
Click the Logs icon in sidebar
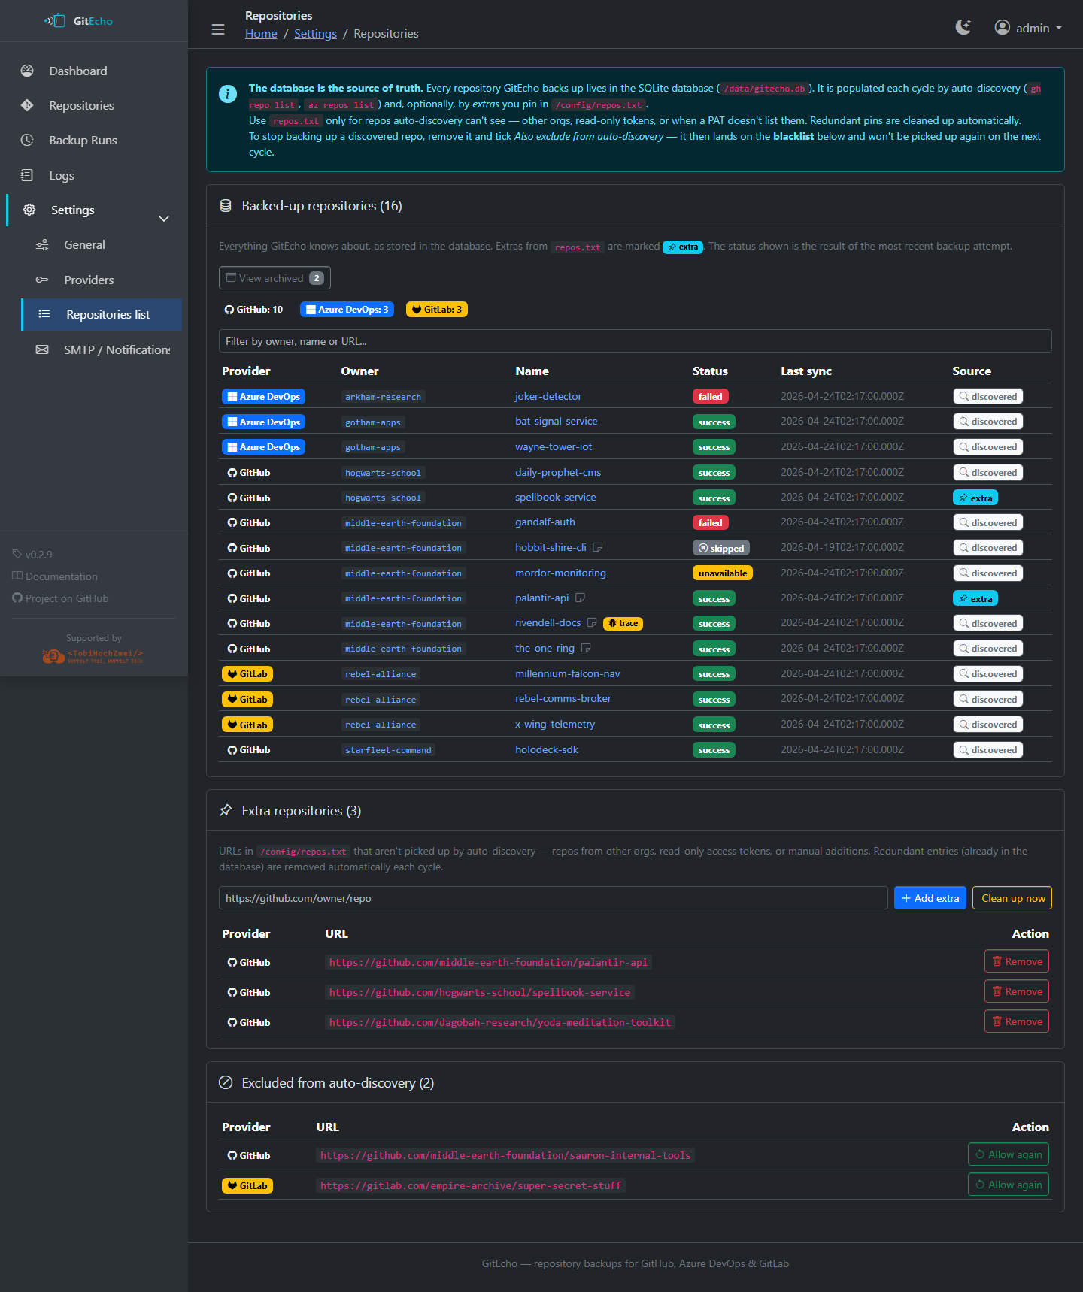[x=27, y=175]
